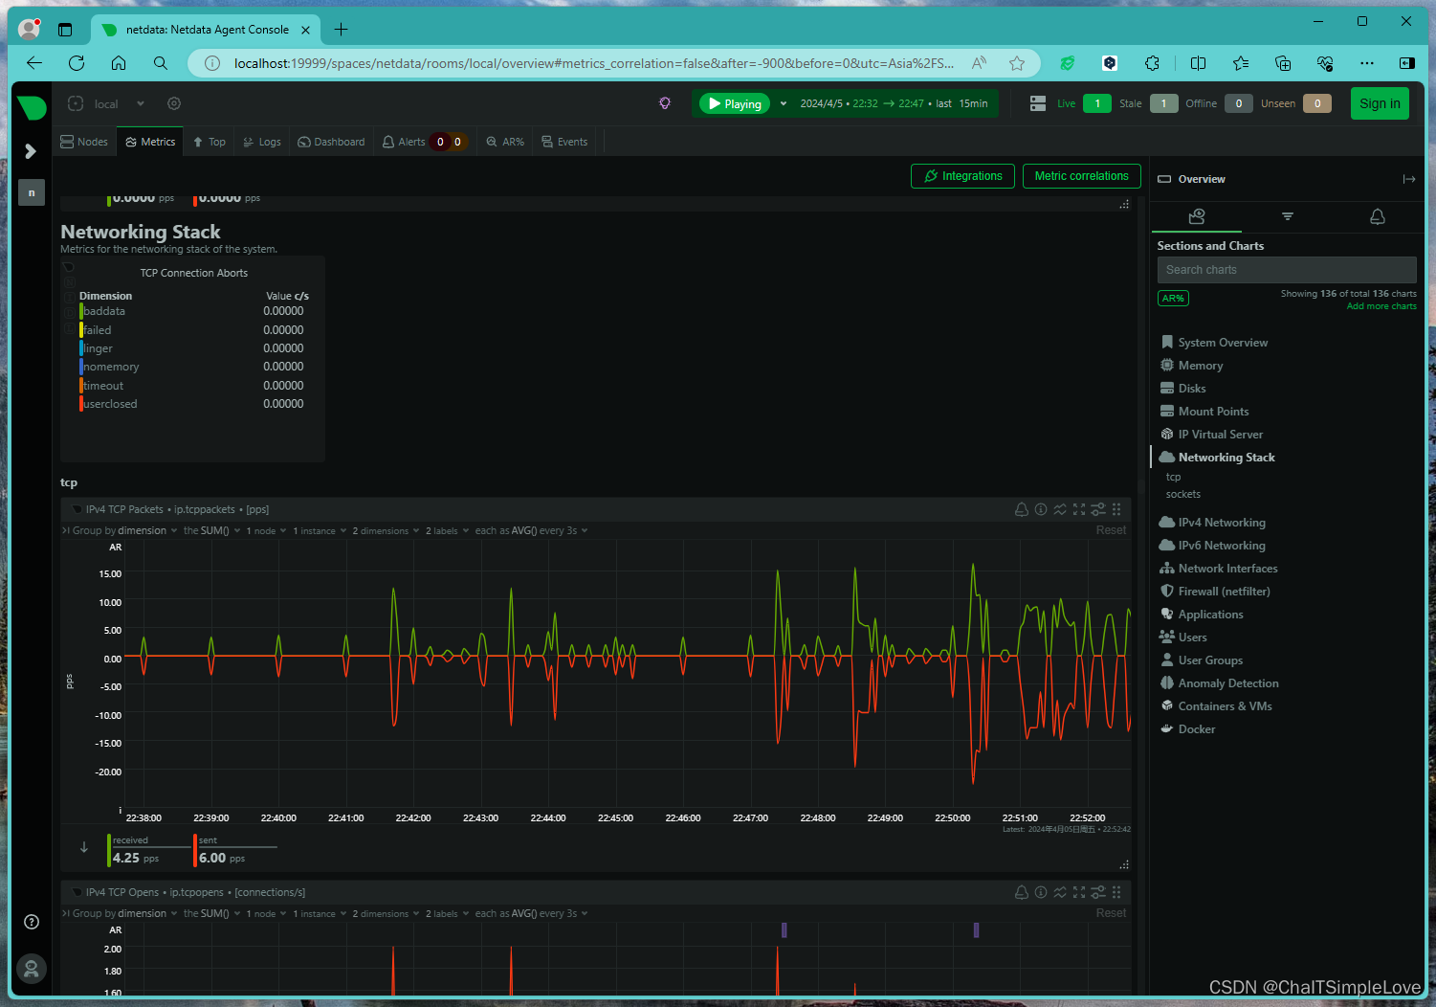Open the Logs tab
Viewport: 1436px width, 1007px height.
262,142
